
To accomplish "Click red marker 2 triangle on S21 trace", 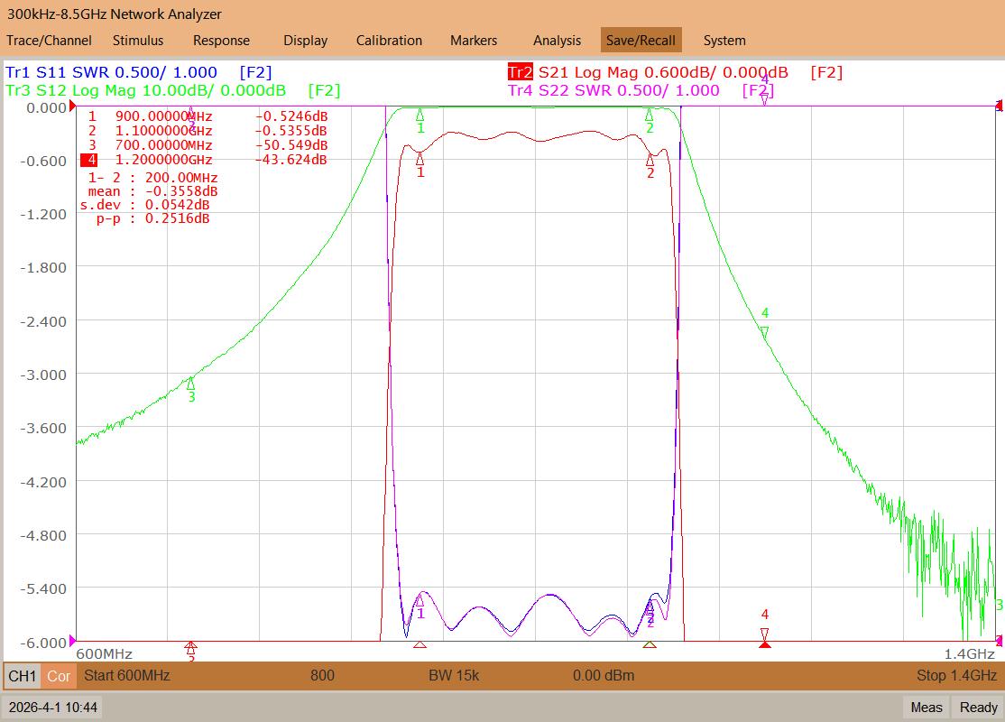I will pos(650,160).
